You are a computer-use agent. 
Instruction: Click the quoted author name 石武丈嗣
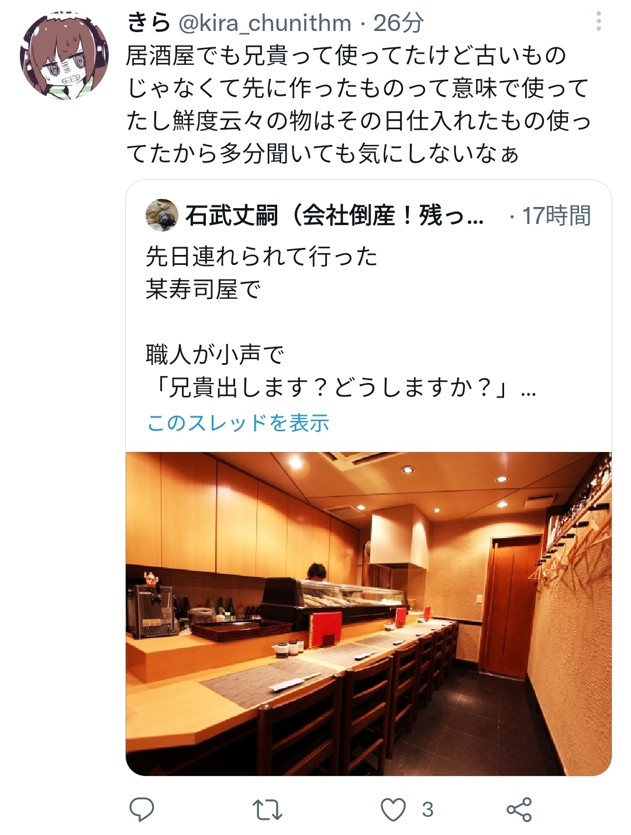click(x=232, y=216)
